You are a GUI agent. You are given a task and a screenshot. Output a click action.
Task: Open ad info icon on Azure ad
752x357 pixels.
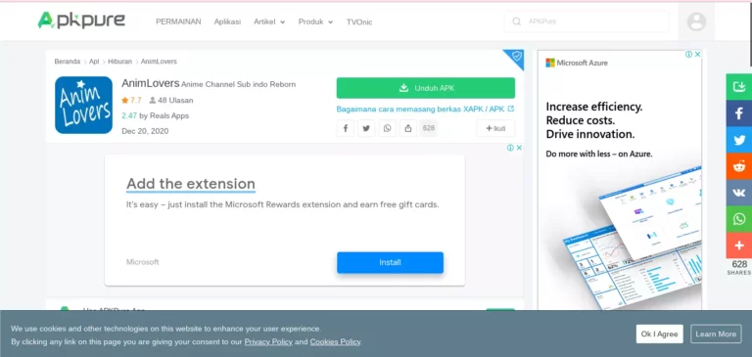click(x=688, y=54)
